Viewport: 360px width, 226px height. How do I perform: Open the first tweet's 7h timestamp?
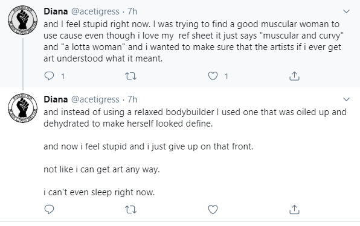click(x=132, y=11)
